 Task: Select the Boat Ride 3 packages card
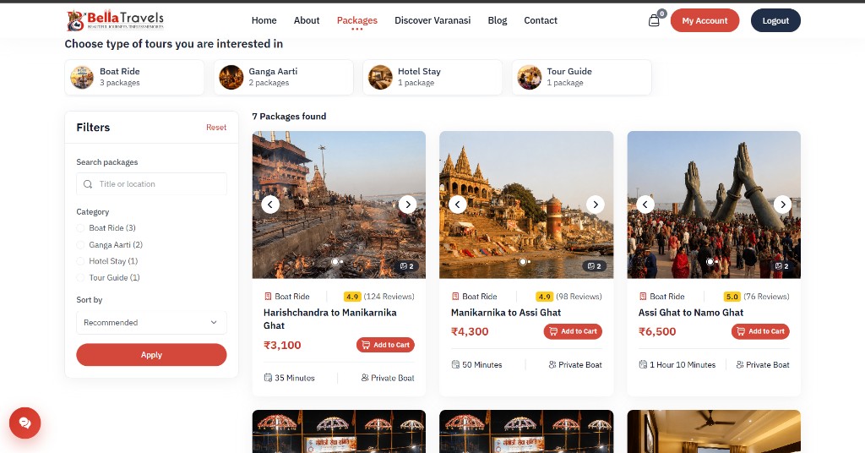(134, 77)
